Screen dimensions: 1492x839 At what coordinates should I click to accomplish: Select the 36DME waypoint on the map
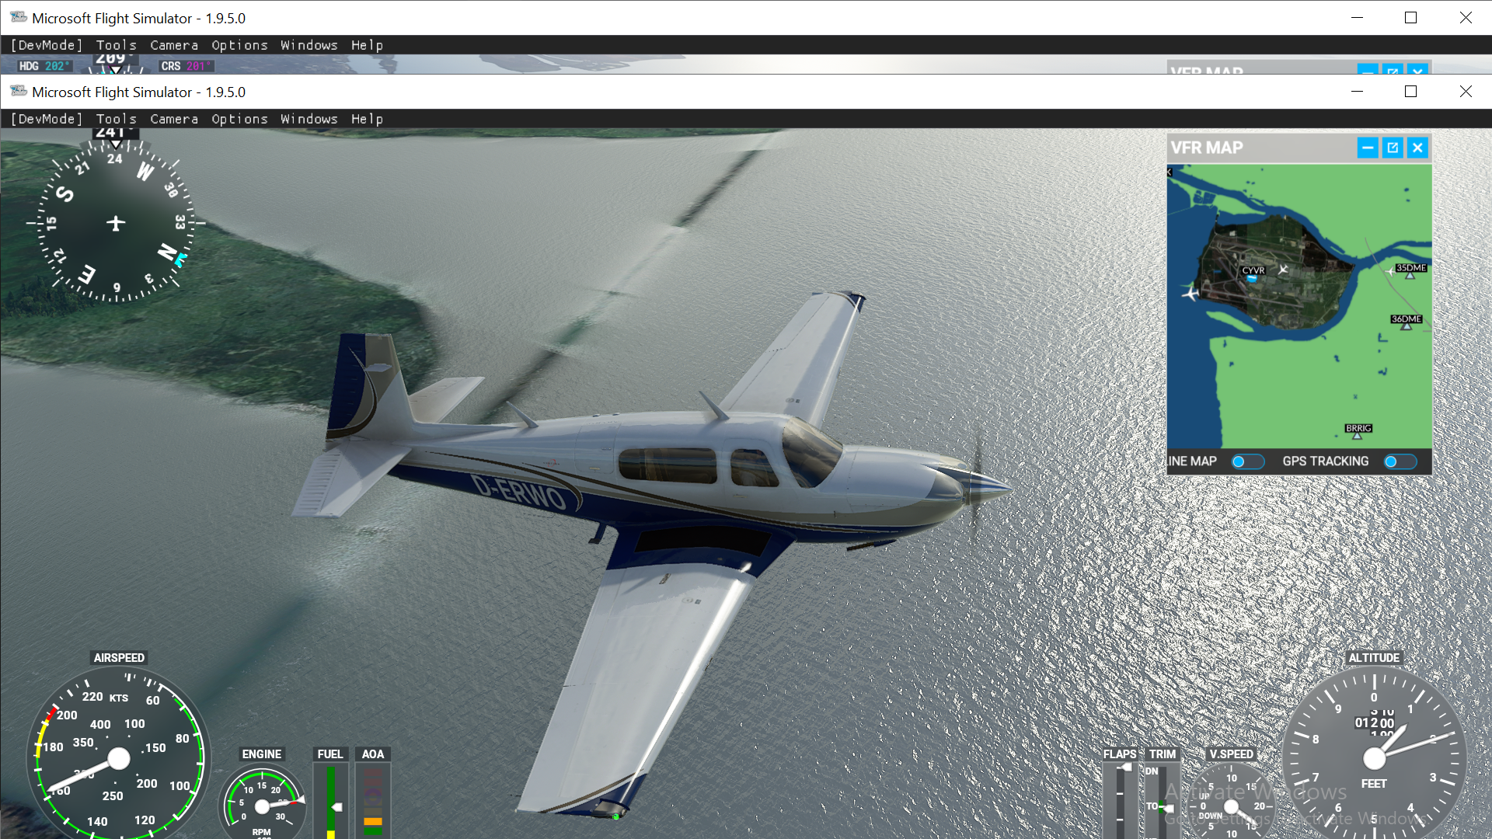1406,321
